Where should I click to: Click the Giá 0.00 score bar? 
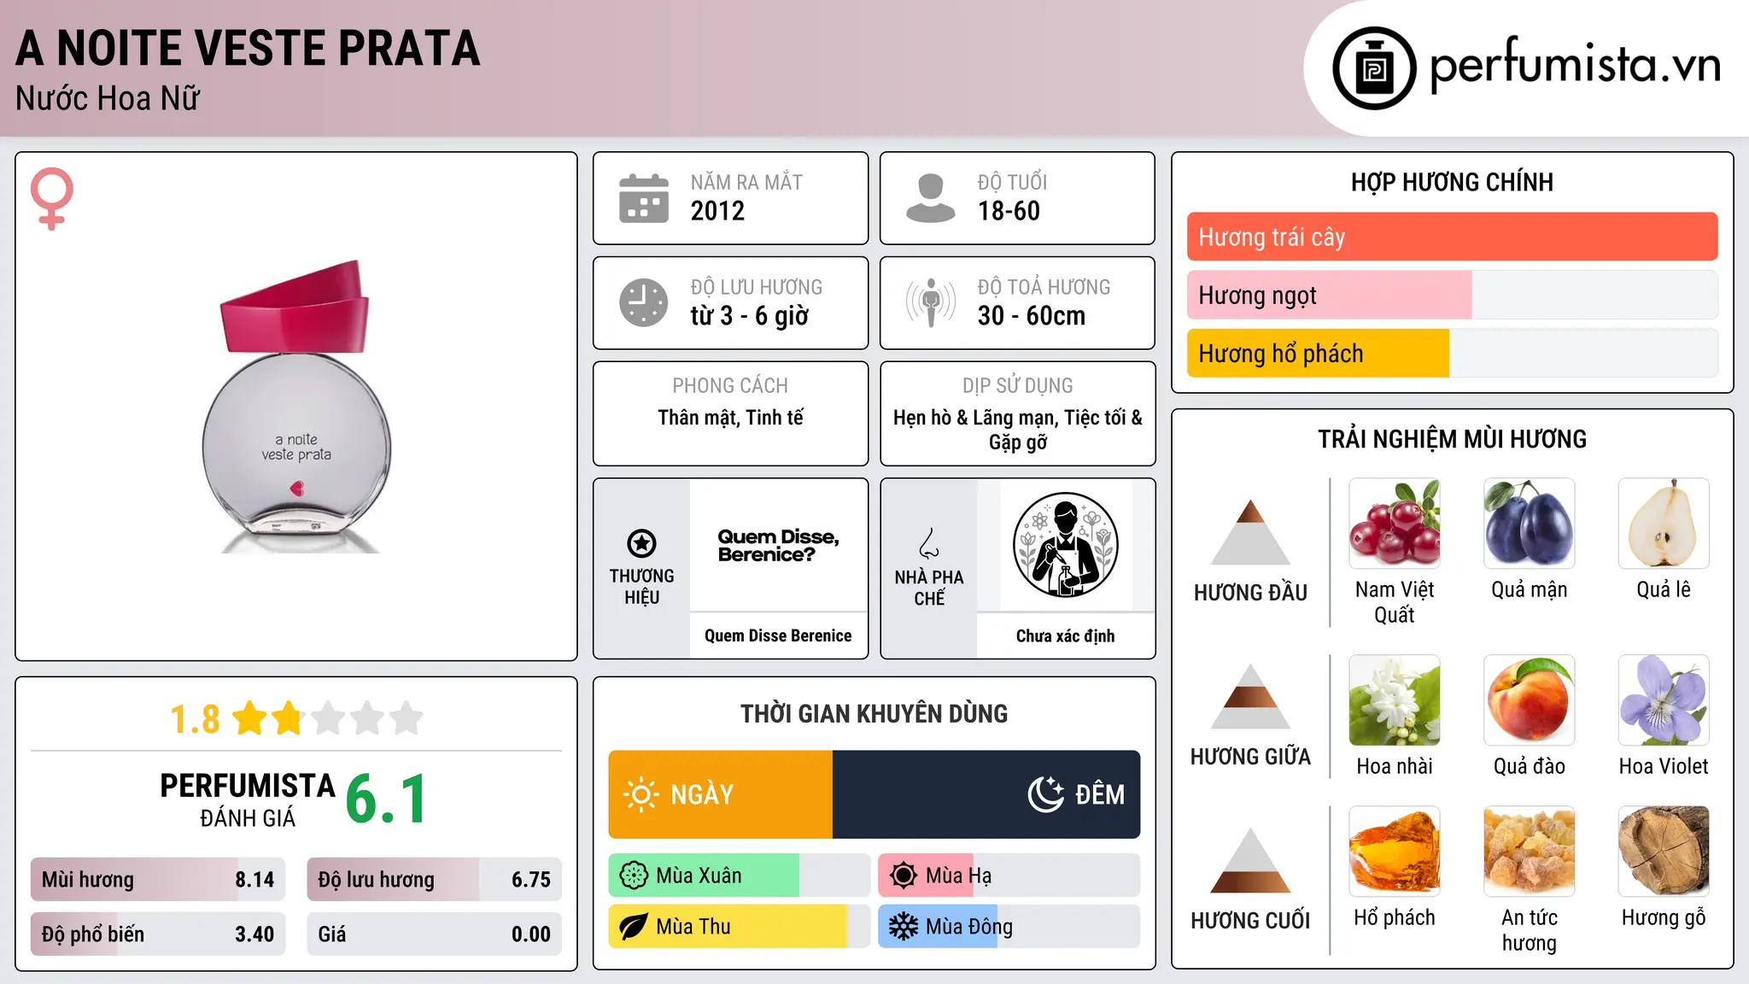[x=435, y=934]
